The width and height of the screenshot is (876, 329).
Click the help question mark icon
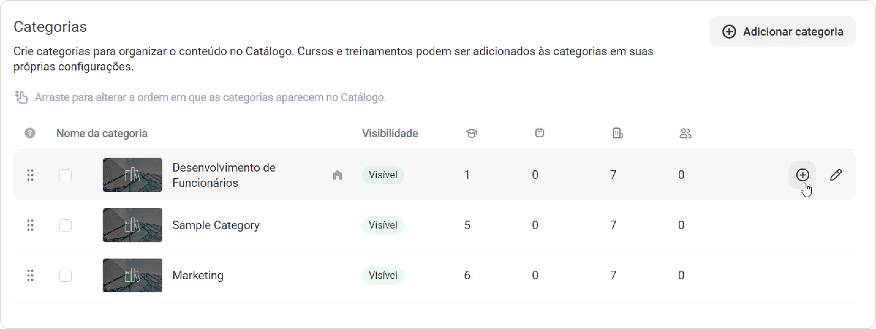click(30, 133)
